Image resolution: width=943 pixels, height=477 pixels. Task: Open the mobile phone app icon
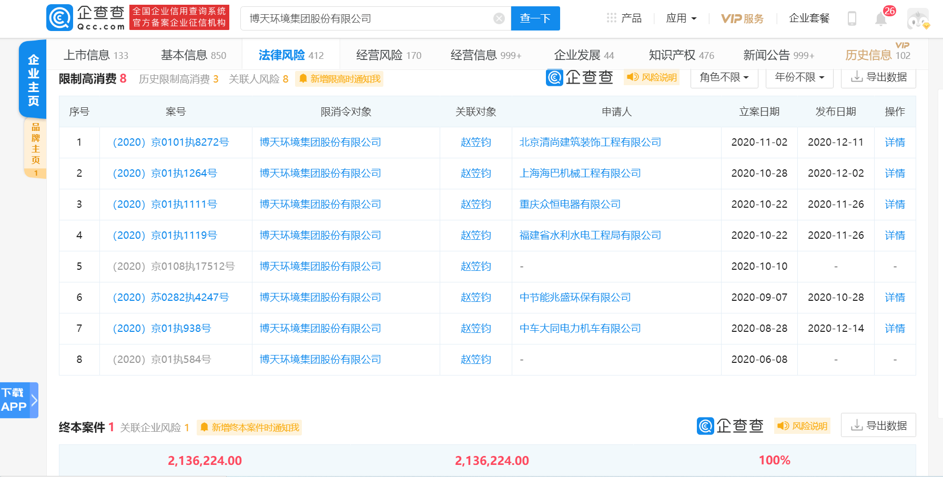(x=852, y=18)
